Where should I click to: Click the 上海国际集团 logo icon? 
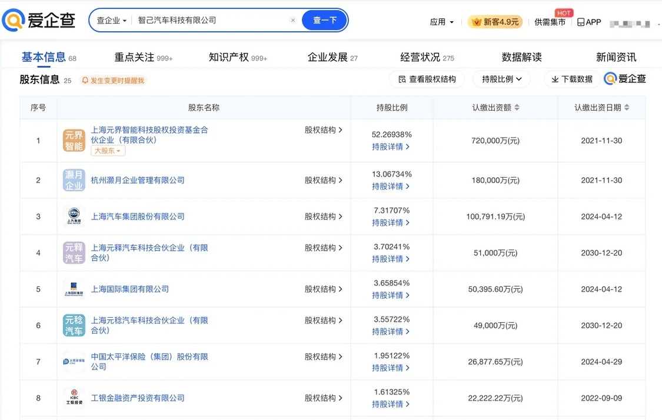click(x=74, y=289)
